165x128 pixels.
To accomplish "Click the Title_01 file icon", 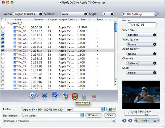I will [x=15, y=27].
